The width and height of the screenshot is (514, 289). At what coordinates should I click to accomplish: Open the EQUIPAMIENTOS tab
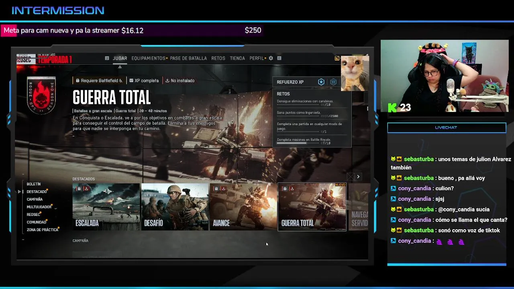click(x=148, y=58)
